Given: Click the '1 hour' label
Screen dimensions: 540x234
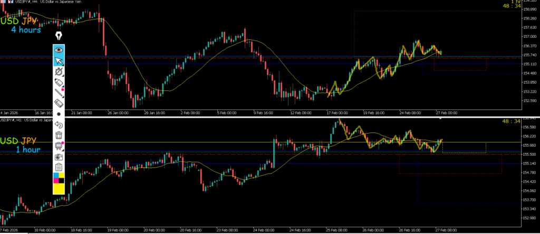Looking at the screenshot, I should click(28, 149).
